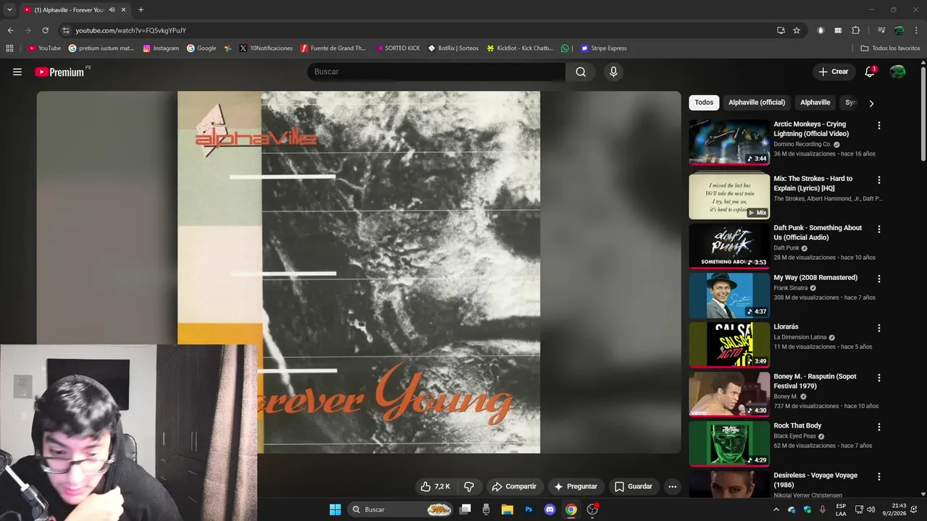
Task: Select the Alphaville (official) filter chip
Action: pos(757,103)
